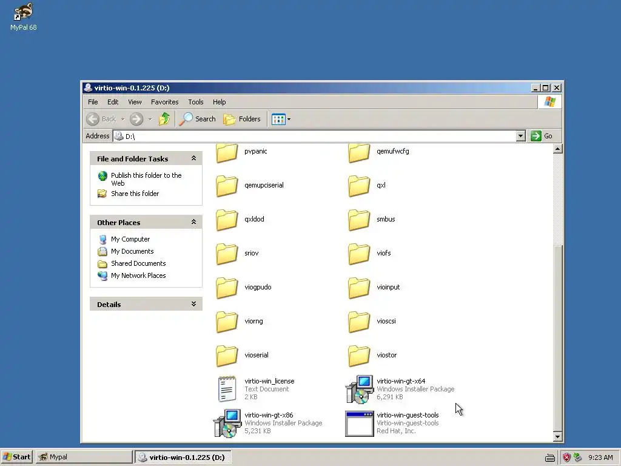Image resolution: width=621 pixels, height=466 pixels.
Task: Go to My Network Places link
Action: pyautogui.click(x=138, y=275)
